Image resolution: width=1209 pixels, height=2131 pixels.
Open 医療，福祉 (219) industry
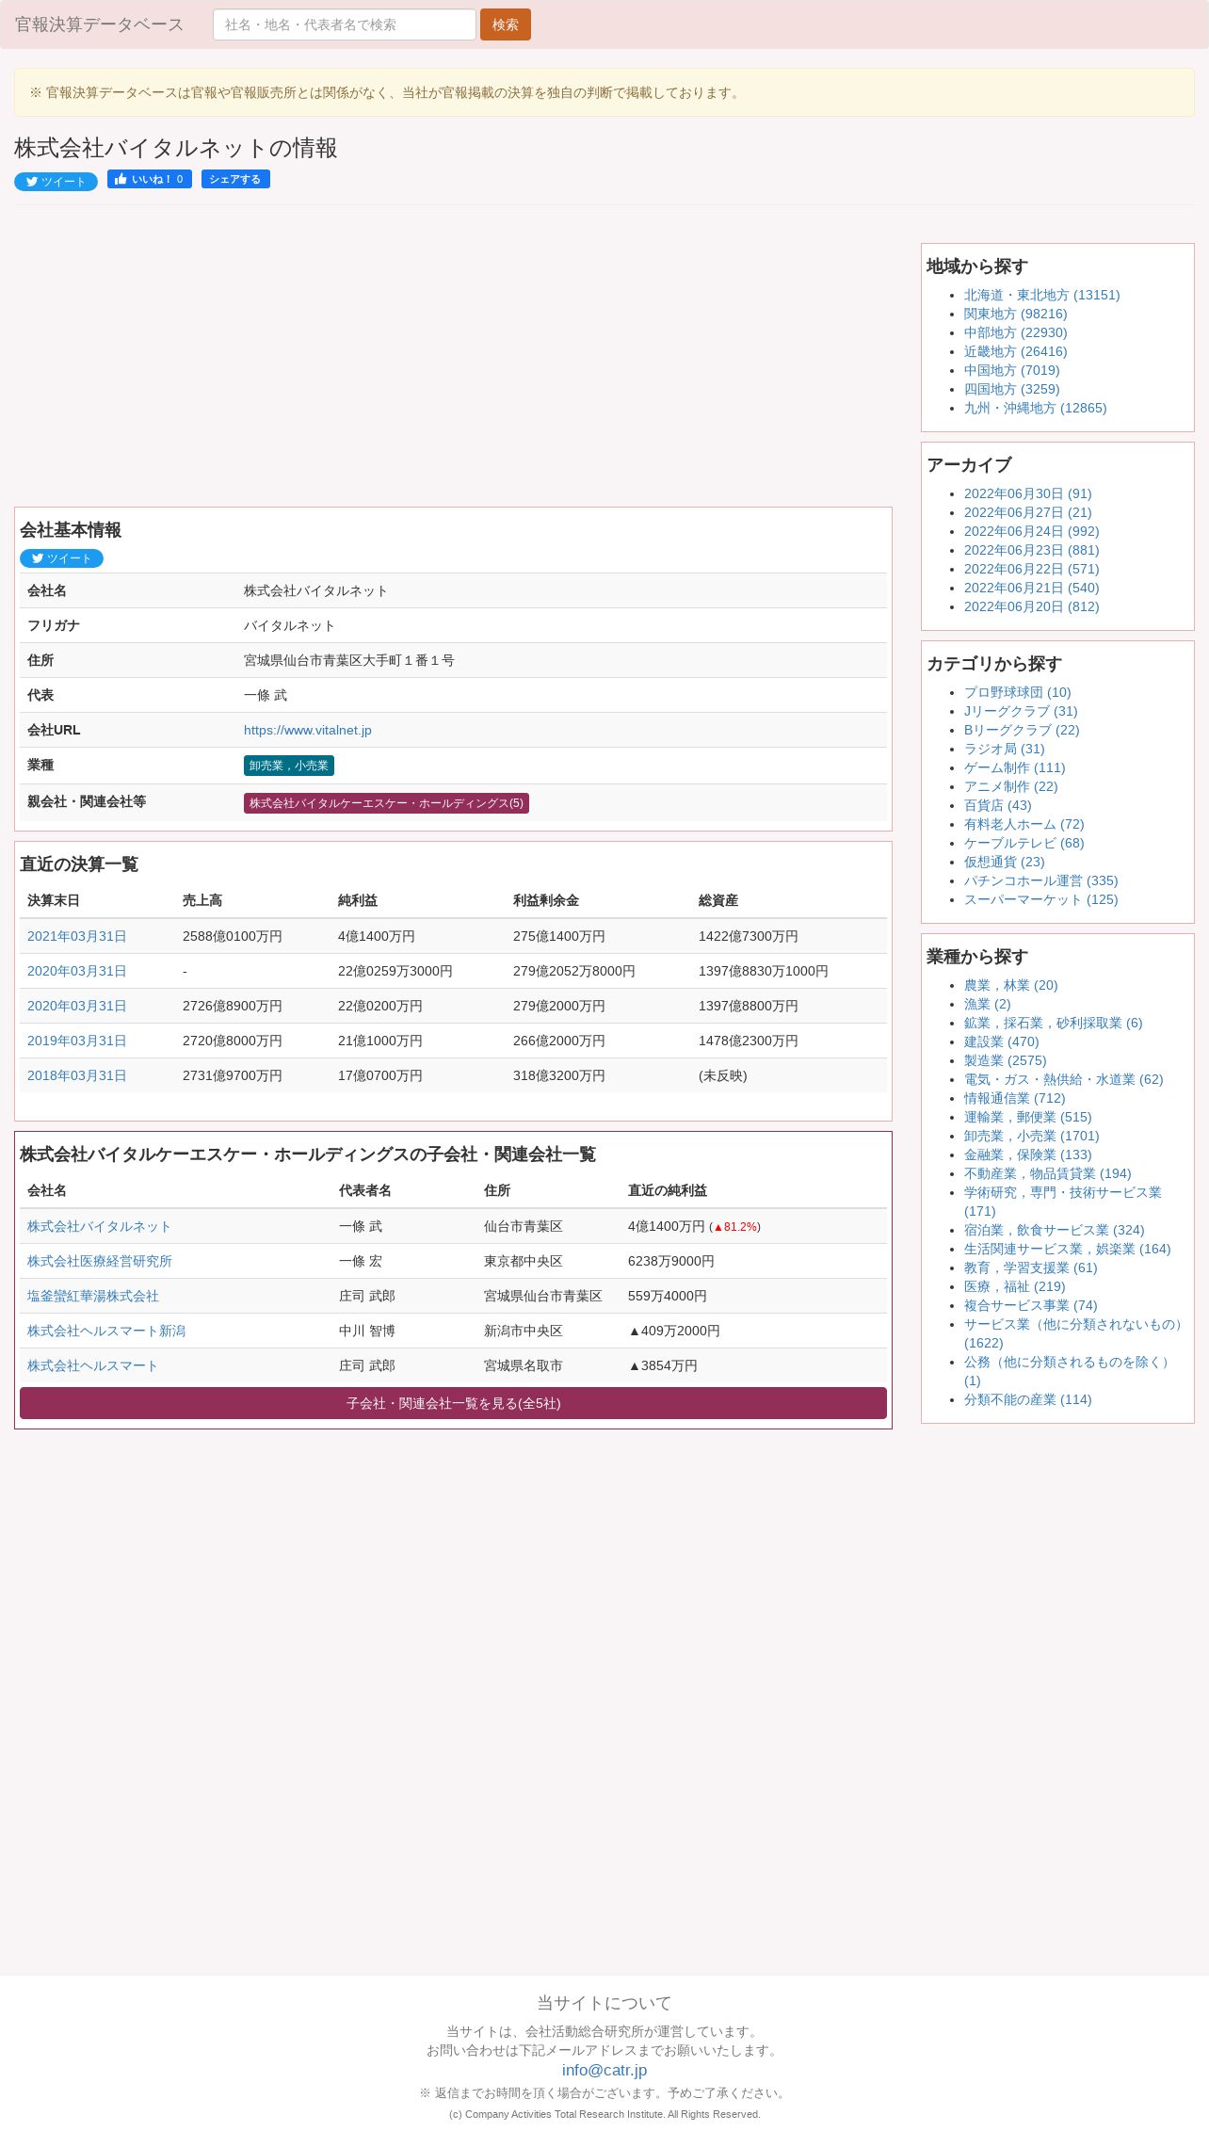click(x=1014, y=1286)
